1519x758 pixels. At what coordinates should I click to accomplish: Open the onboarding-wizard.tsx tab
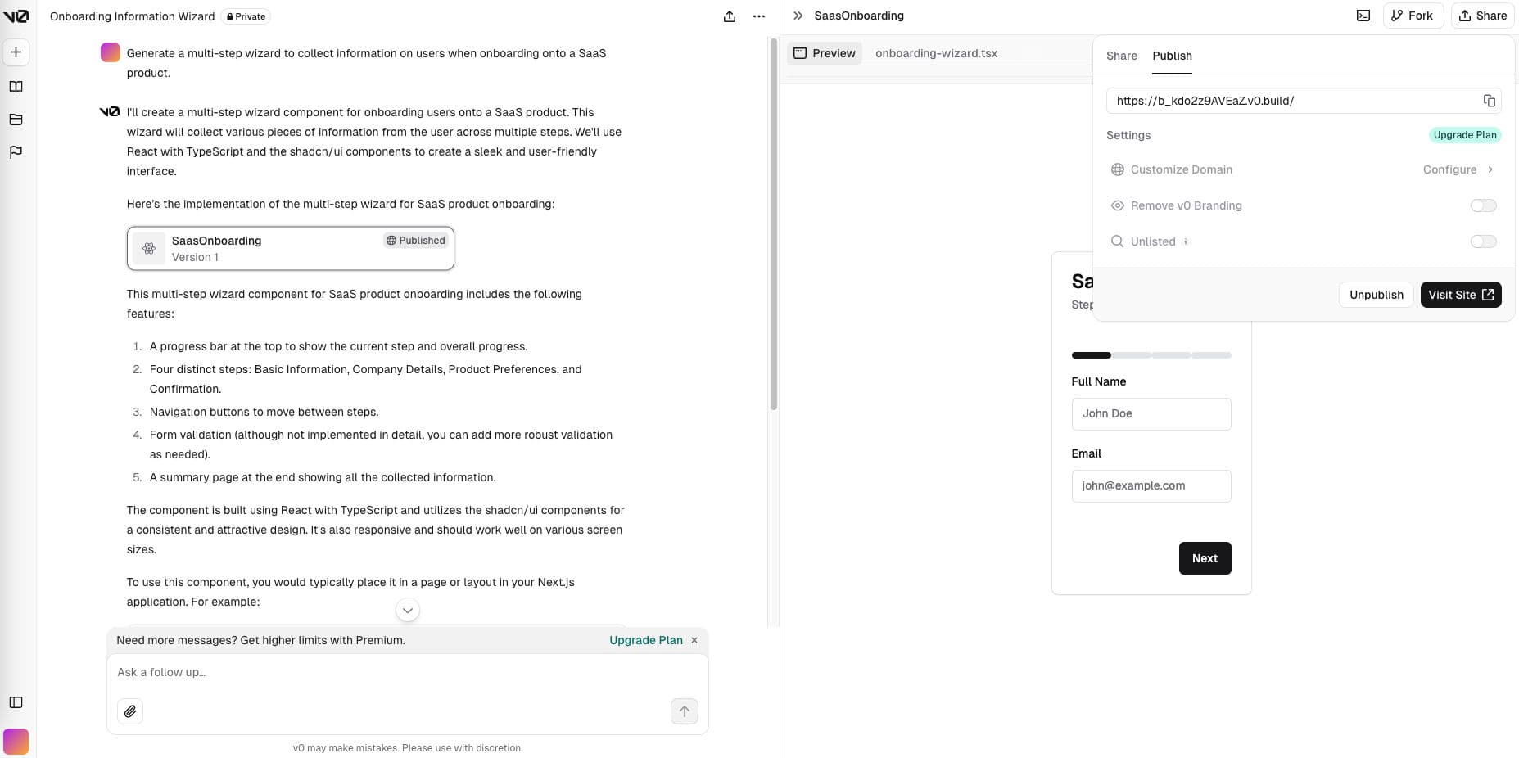(936, 53)
